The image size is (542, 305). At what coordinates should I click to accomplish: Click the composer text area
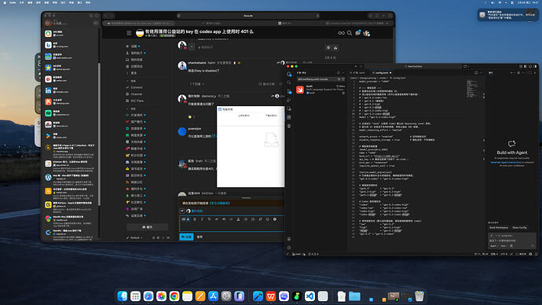click(232, 226)
